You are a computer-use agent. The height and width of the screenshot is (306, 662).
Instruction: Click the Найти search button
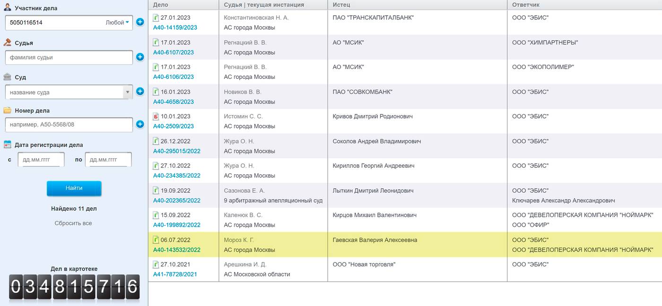pos(74,188)
